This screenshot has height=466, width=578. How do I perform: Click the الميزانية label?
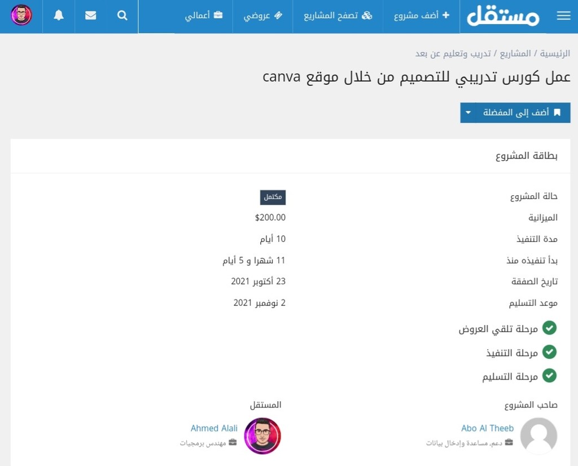(543, 218)
